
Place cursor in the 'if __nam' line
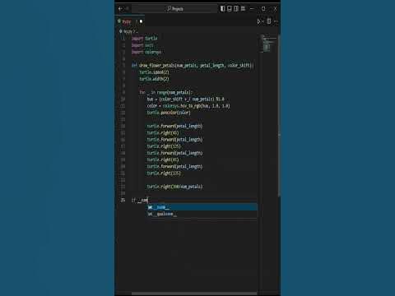coord(140,200)
